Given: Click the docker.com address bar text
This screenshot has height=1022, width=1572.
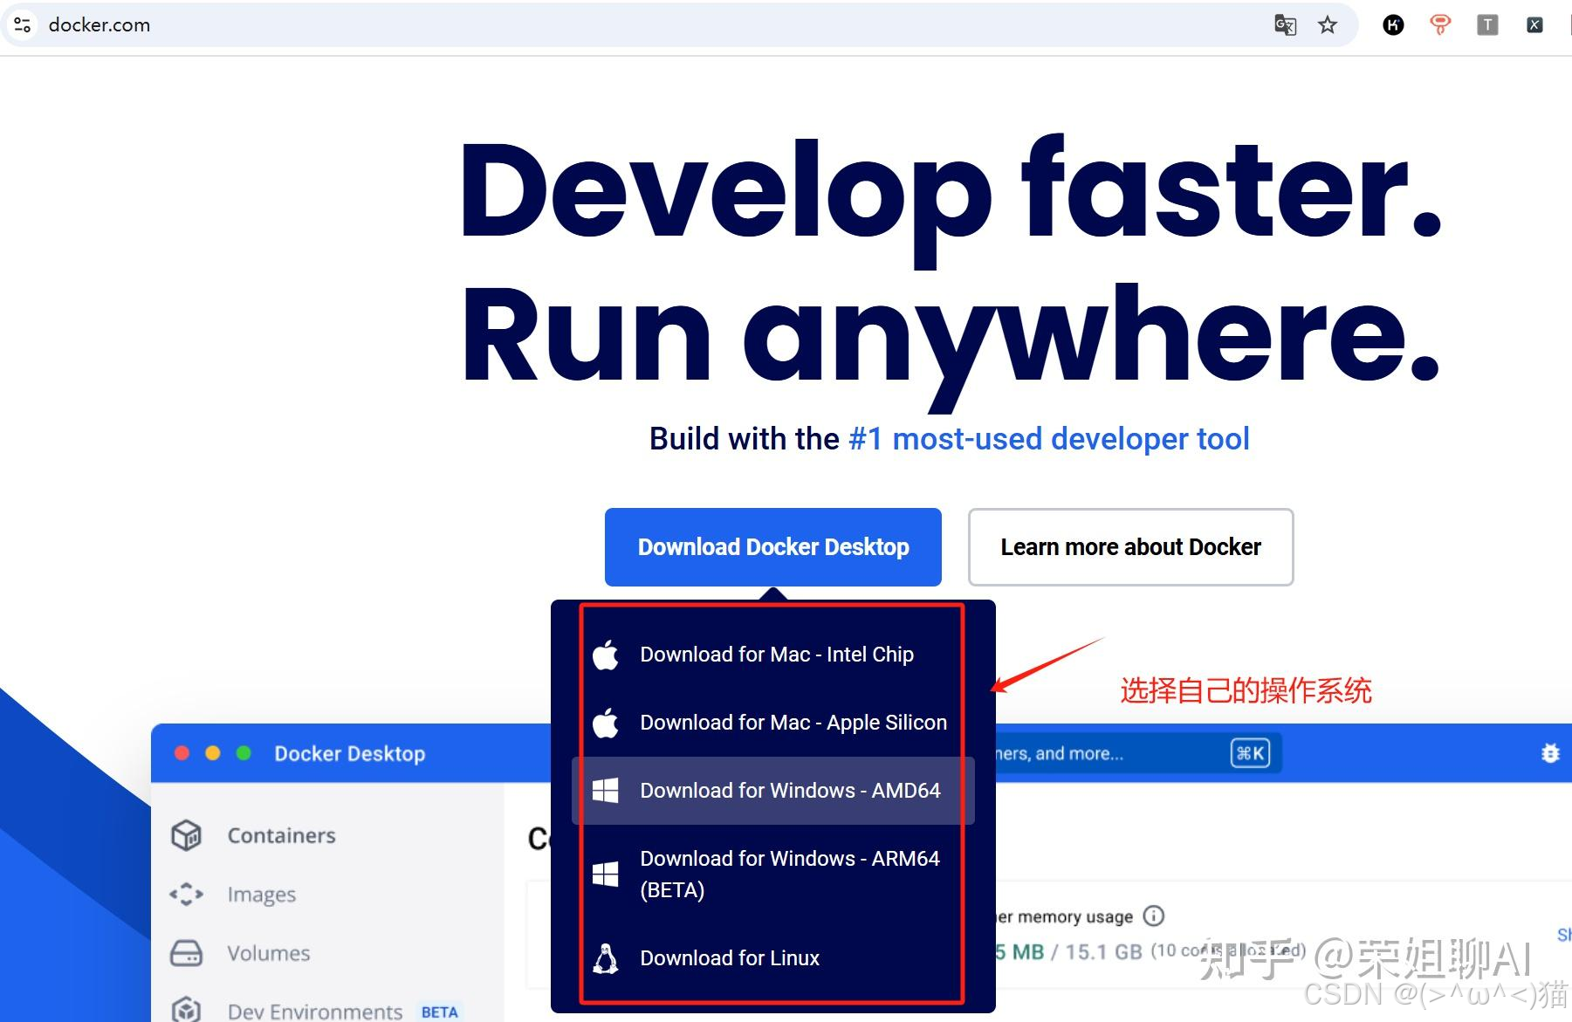Looking at the screenshot, I should click(x=100, y=24).
